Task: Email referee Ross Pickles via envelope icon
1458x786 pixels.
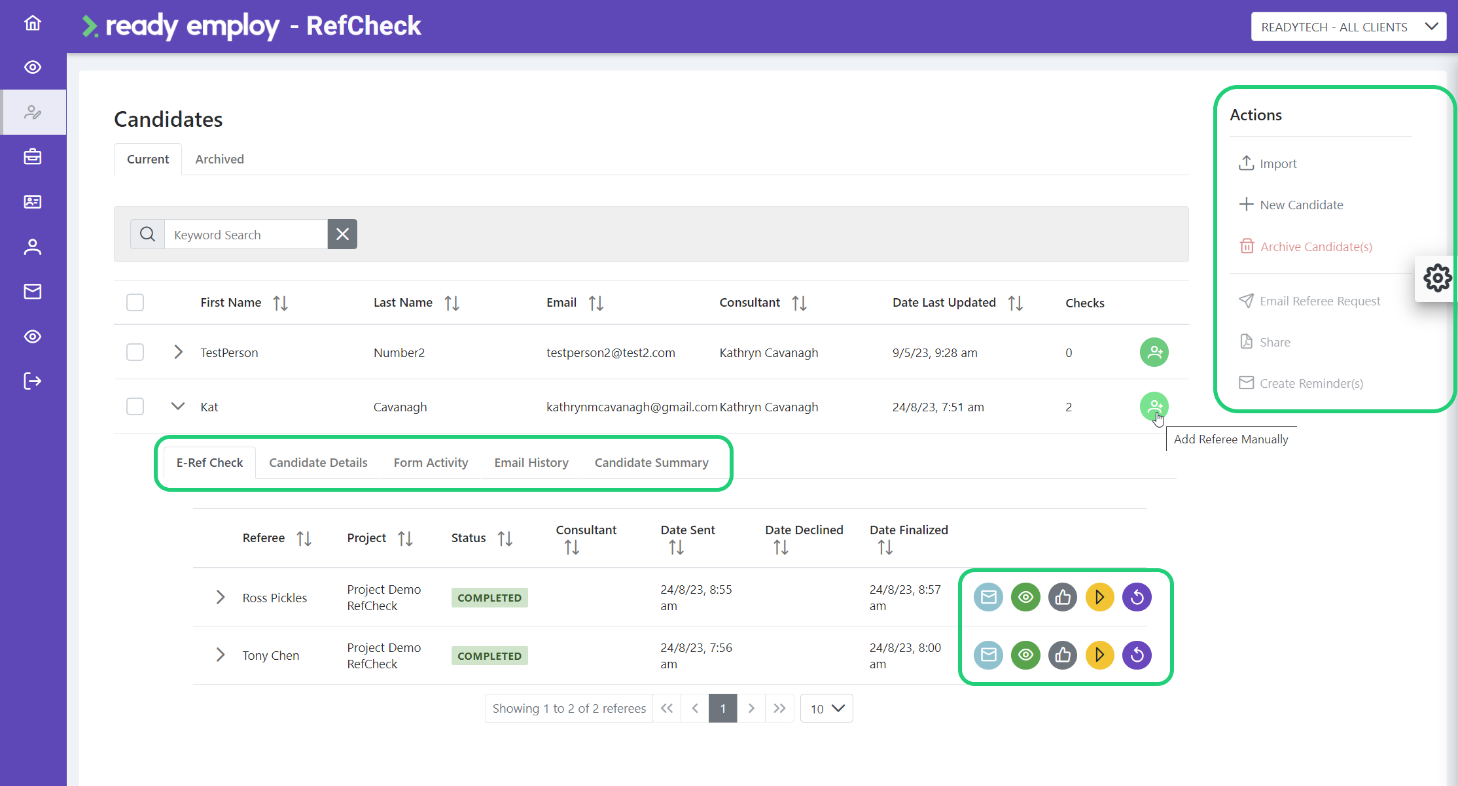Action: 988,597
